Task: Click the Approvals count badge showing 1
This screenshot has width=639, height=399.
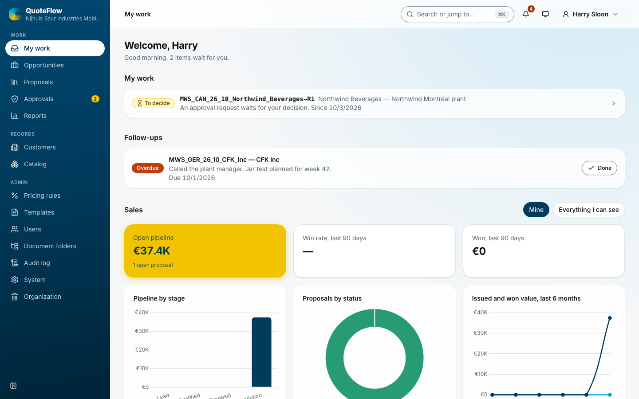Action: coord(95,99)
